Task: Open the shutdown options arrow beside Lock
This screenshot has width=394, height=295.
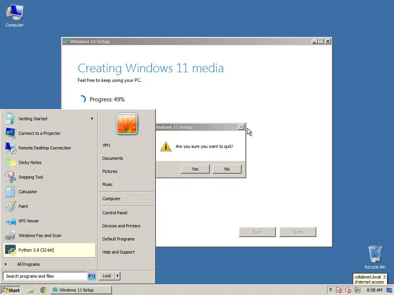Action: pyautogui.click(x=117, y=276)
